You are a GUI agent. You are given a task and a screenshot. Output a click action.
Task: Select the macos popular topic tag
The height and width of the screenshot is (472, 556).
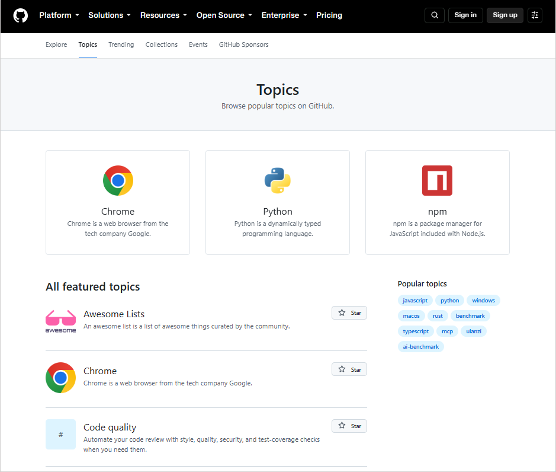[411, 315]
